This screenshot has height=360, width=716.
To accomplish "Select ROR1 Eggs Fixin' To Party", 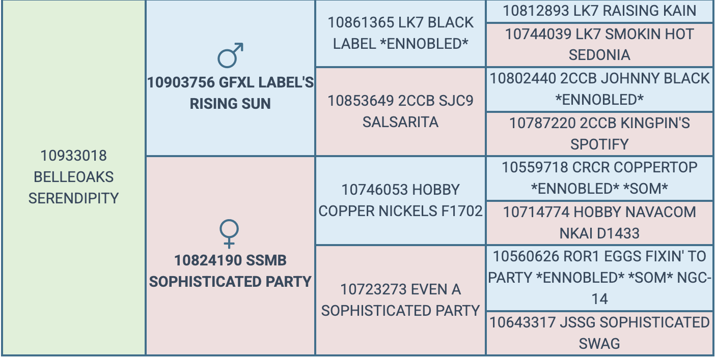I will (599, 278).
